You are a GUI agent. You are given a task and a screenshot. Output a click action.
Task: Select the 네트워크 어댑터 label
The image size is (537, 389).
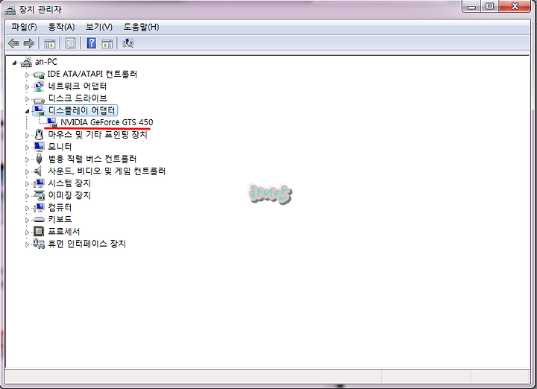pos(78,86)
